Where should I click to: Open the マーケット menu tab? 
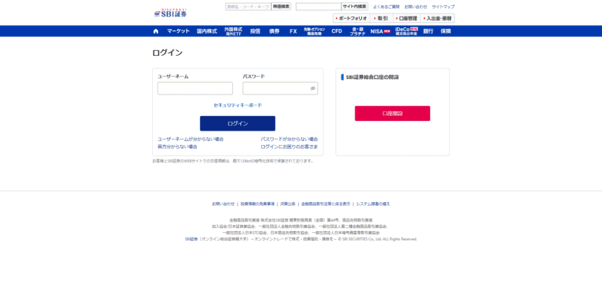coord(178,31)
